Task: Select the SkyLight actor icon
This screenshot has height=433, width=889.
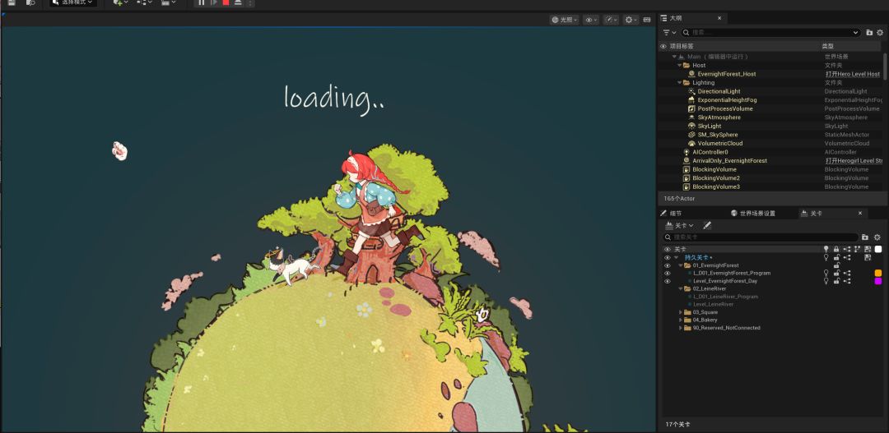Action: [x=691, y=127]
